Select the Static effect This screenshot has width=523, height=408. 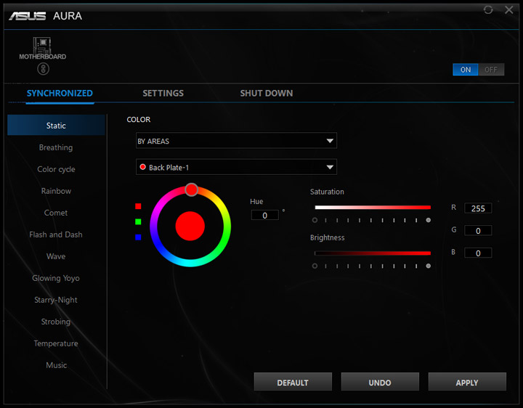(x=56, y=126)
